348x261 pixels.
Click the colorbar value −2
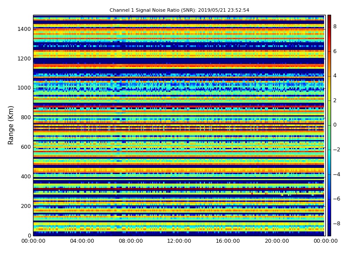(336, 150)
